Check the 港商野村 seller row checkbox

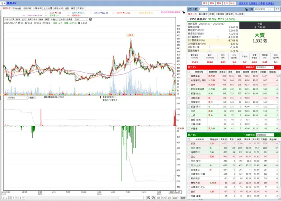[x=189, y=152]
